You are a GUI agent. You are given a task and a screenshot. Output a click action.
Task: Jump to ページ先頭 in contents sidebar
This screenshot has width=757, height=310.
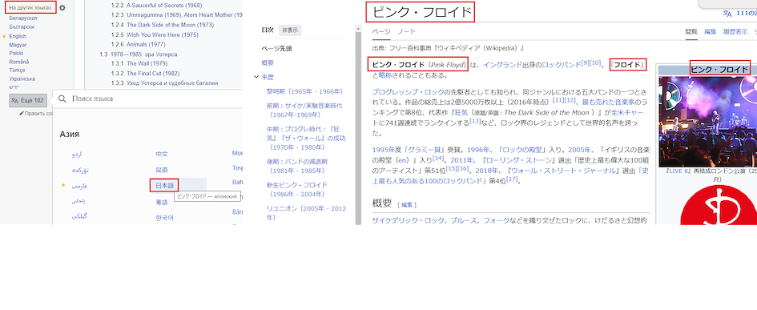click(276, 49)
